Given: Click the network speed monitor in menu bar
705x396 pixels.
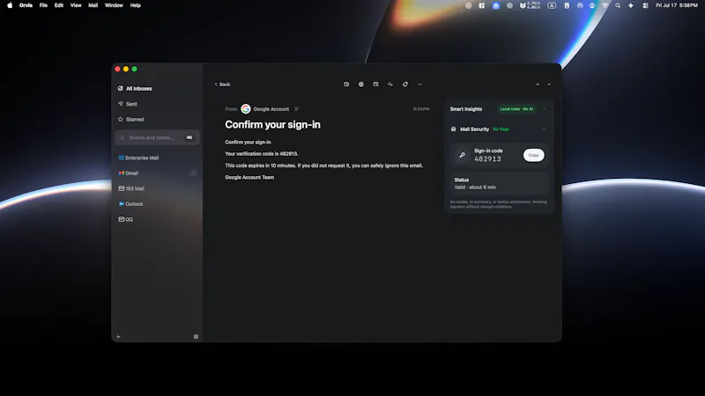Looking at the screenshot, I should pos(530,5).
